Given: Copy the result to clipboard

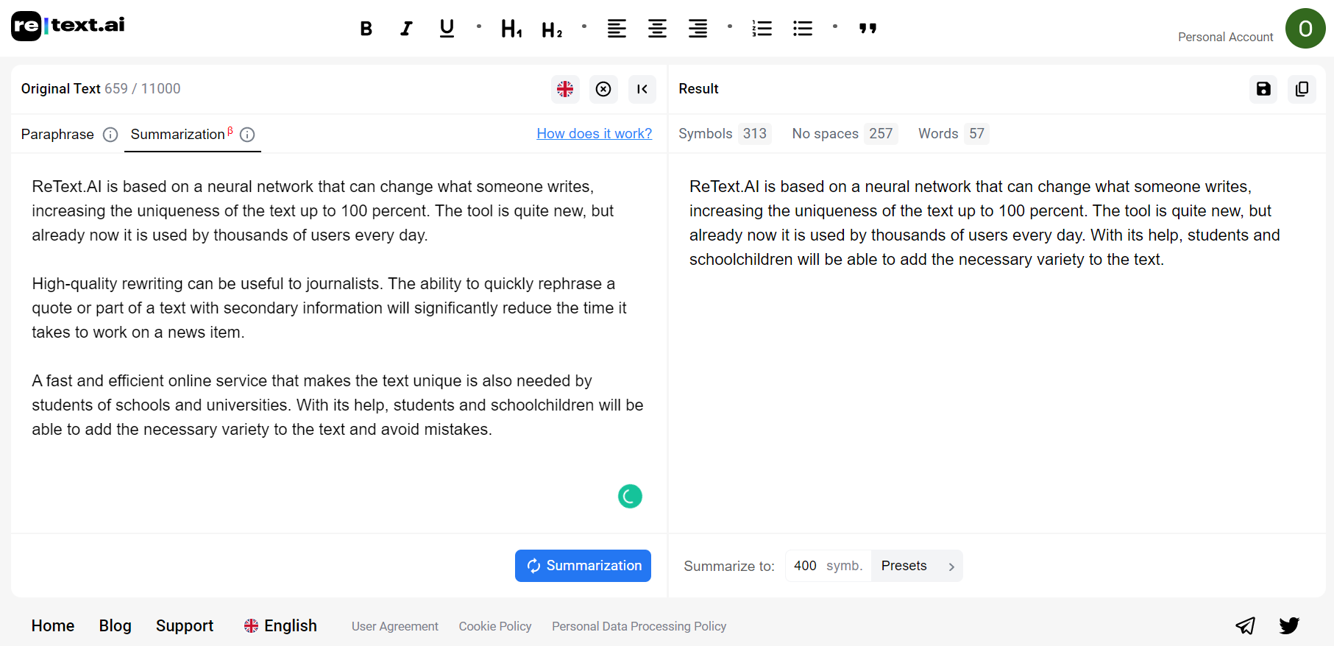Looking at the screenshot, I should coord(1302,89).
